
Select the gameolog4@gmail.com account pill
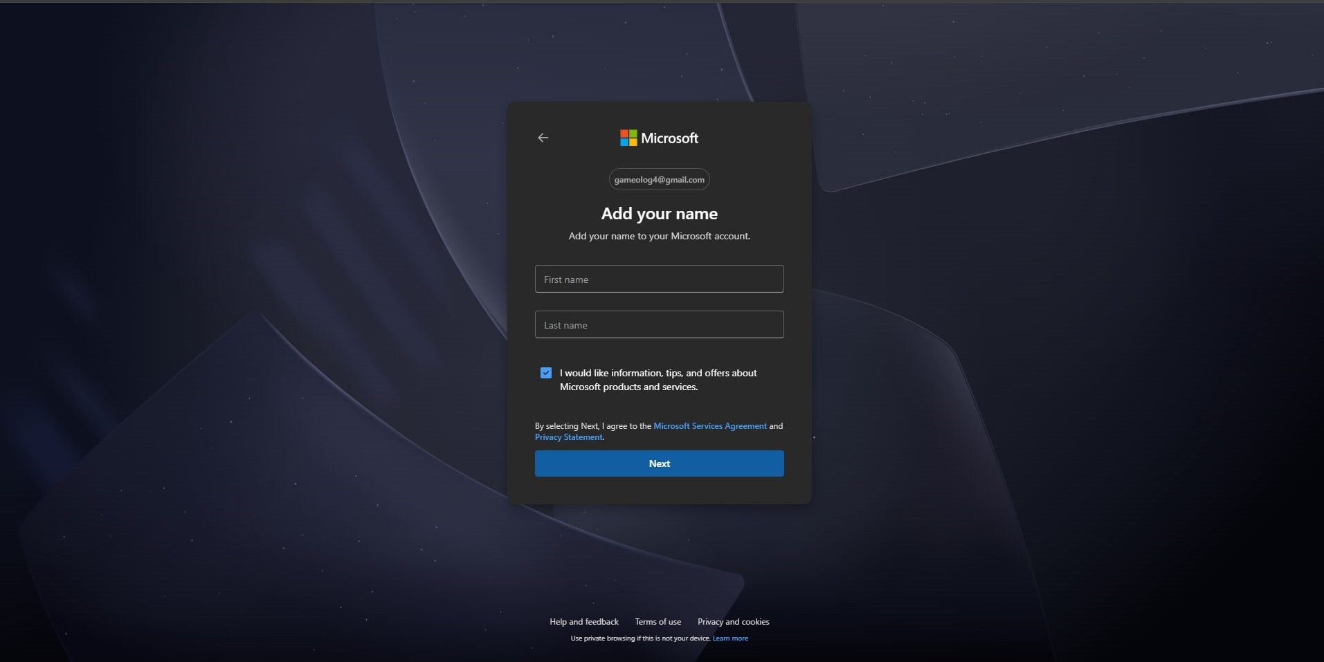[x=659, y=180]
